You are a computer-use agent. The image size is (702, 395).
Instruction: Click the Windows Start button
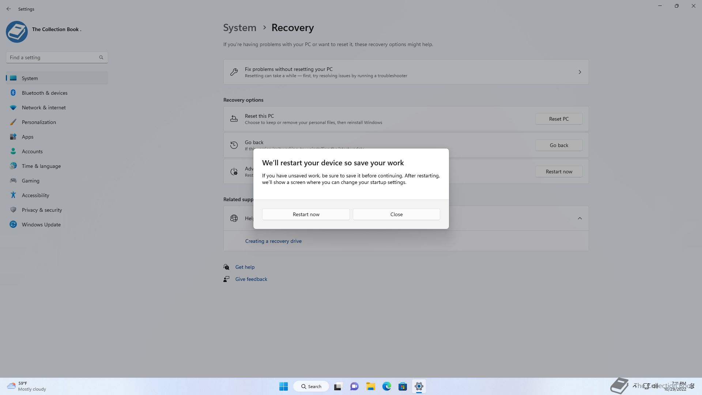283,386
